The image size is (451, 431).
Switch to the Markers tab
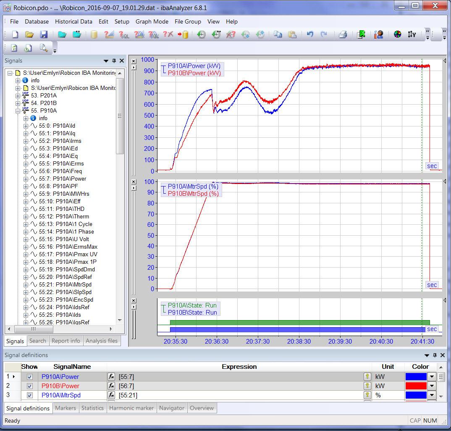(x=66, y=408)
